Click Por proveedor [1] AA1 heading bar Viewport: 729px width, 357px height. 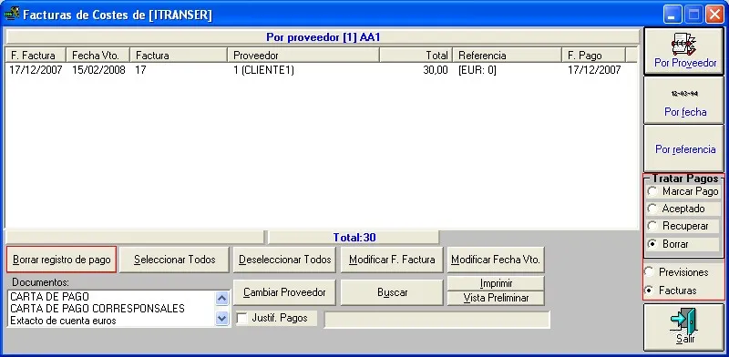point(323,37)
